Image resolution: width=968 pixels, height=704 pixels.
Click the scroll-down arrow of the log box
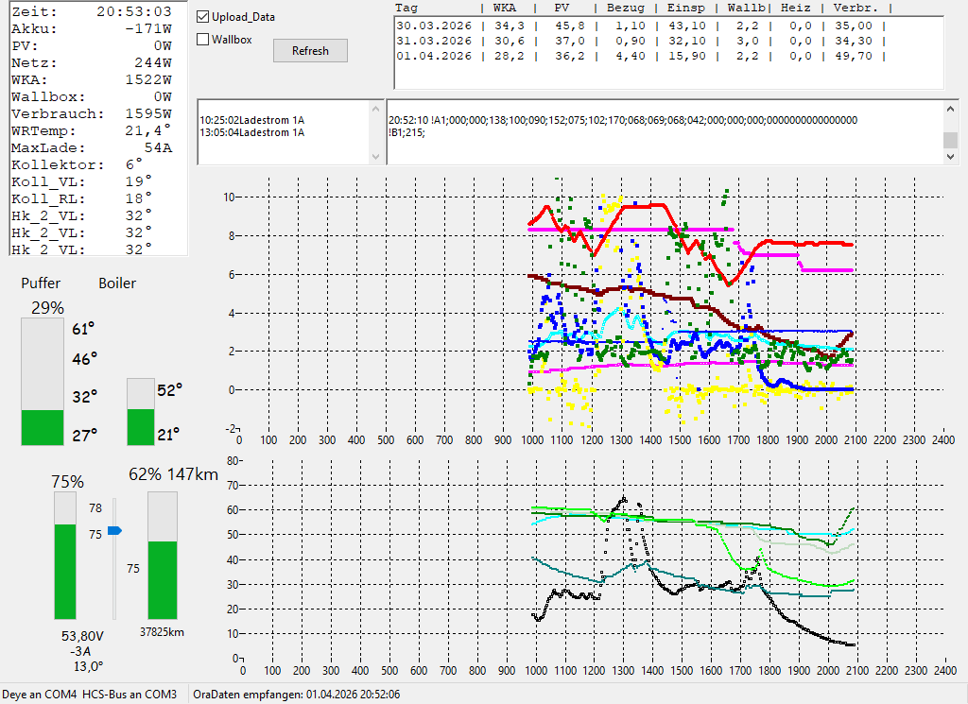coord(951,157)
